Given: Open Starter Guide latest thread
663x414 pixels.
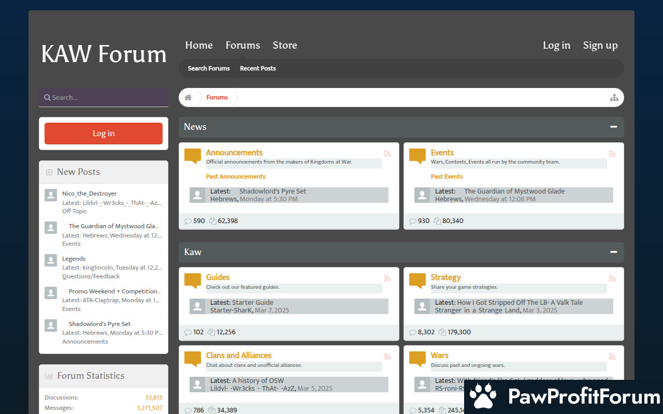Looking at the screenshot, I should coord(253,303).
